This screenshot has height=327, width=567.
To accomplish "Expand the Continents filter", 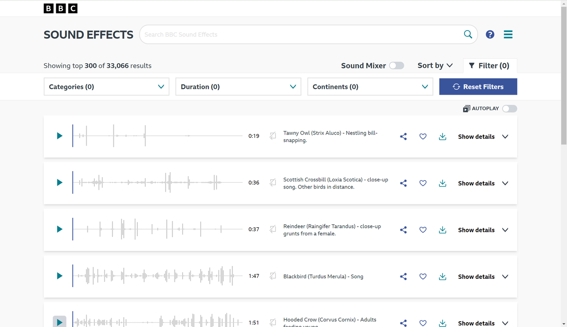I will 370,86.
